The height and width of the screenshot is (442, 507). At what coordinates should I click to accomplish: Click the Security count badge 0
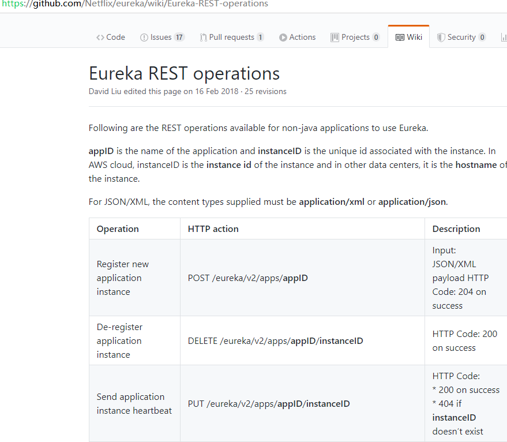point(482,37)
